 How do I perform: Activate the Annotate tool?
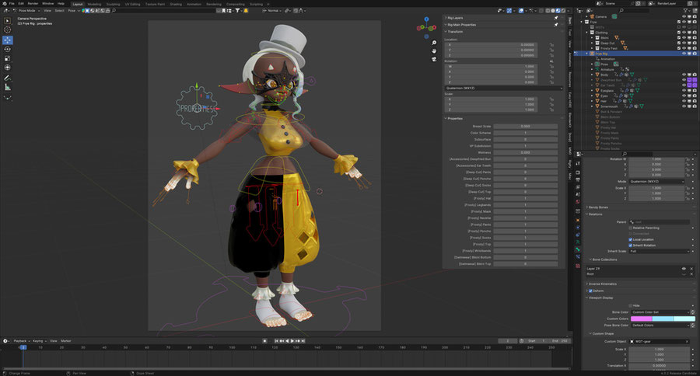pos(8,78)
